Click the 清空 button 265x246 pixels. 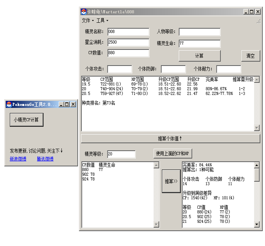pos(251,56)
